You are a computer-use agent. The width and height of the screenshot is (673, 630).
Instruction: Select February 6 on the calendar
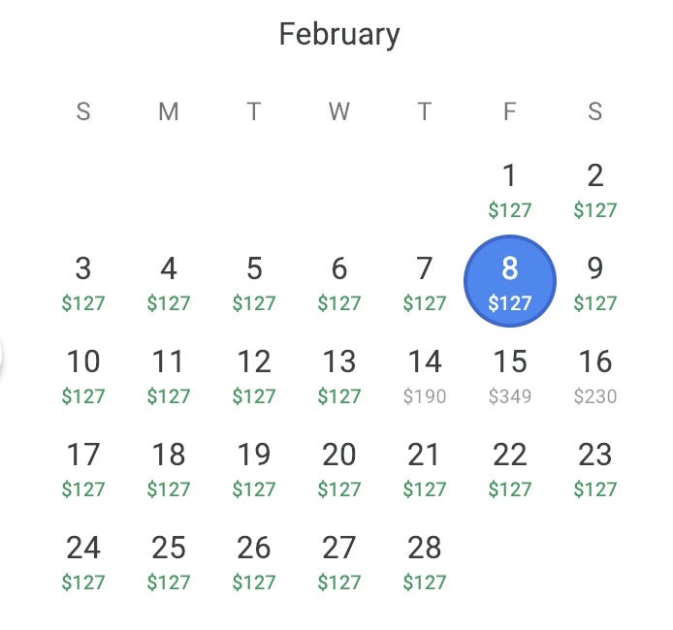(339, 282)
